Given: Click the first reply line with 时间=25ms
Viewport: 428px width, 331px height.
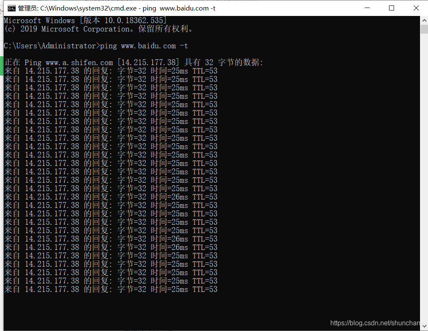Looking at the screenshot, I should (x=111, y=71).
